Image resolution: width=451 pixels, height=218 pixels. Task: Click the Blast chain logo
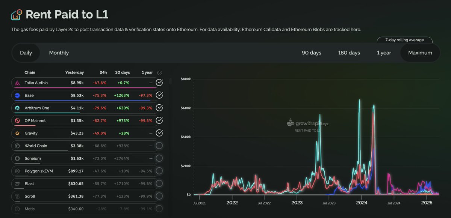click(x=17, y=184)
